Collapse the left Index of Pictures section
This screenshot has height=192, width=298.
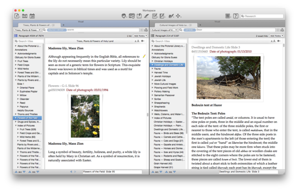[16, 125]
